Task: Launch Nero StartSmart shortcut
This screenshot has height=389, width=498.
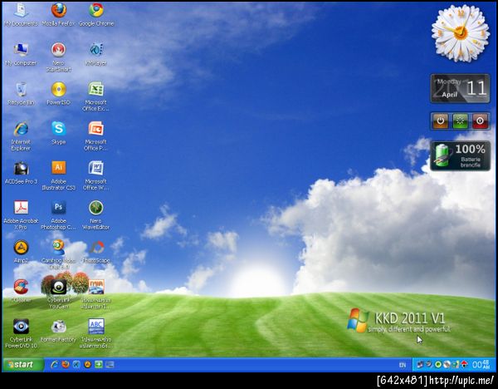Action: pyautogui.click(x=59, y=57)
